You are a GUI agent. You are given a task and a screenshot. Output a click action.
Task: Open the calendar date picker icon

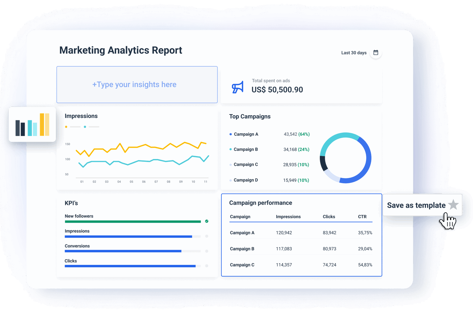pyautogui.click(x=376, y=52)
